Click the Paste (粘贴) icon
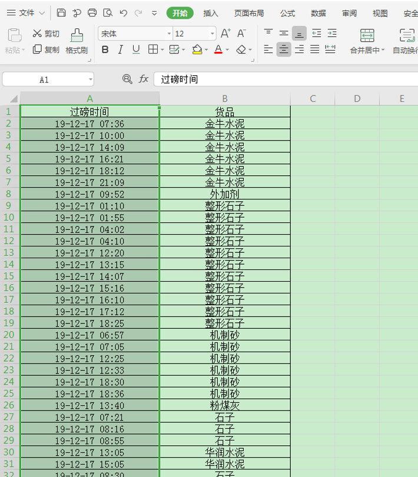 15,35
